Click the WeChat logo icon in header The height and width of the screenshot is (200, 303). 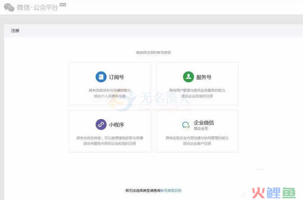pos(9,8)
